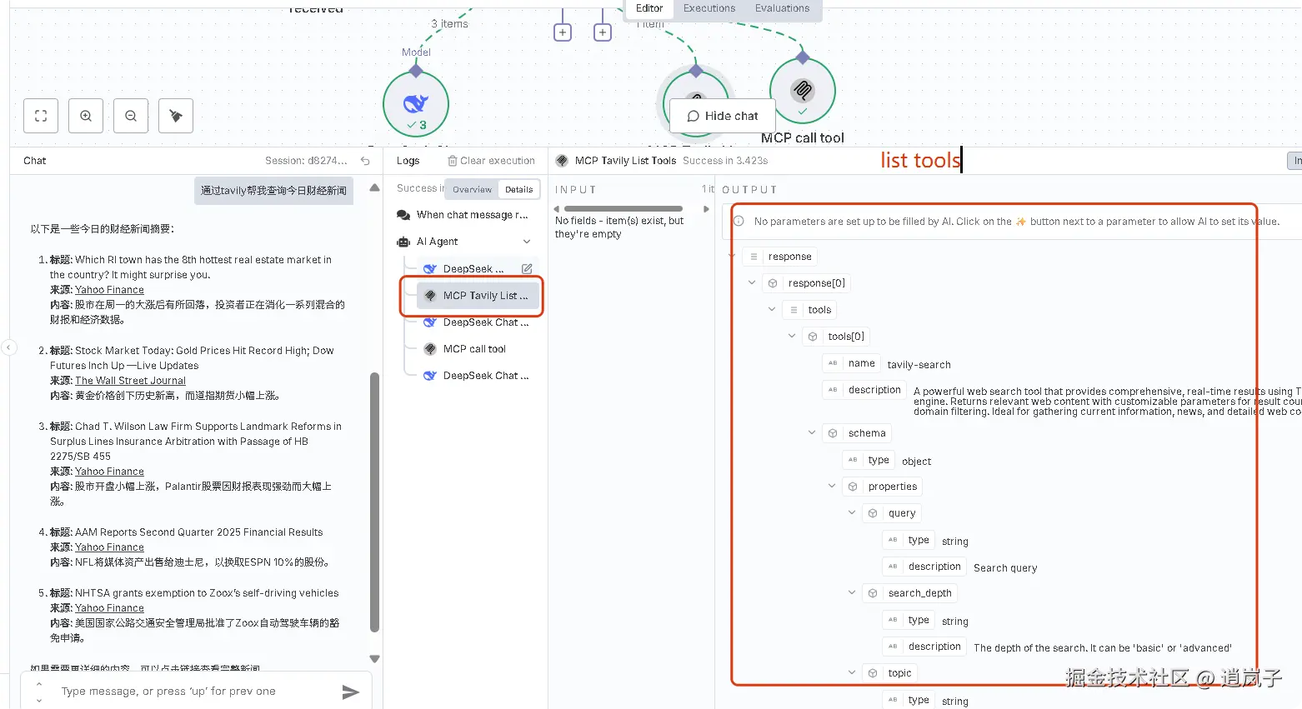The width and height of the screenshot is (1302, 709).
Task: Click the info icon in output panel
Action: 739,221
